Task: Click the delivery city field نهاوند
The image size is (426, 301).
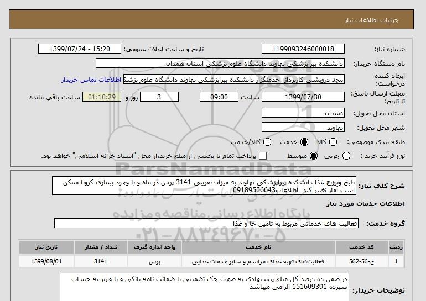Action: 303,127
